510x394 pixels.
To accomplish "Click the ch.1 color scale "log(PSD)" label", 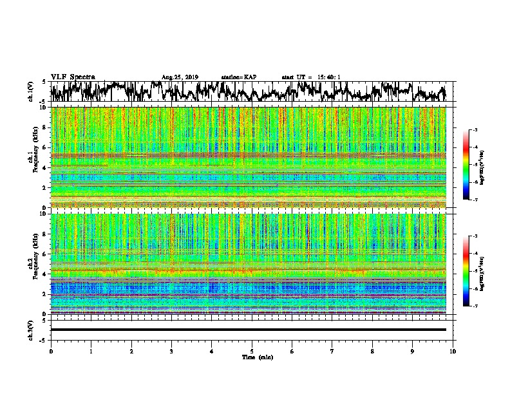I will click(x=482, y=167).
